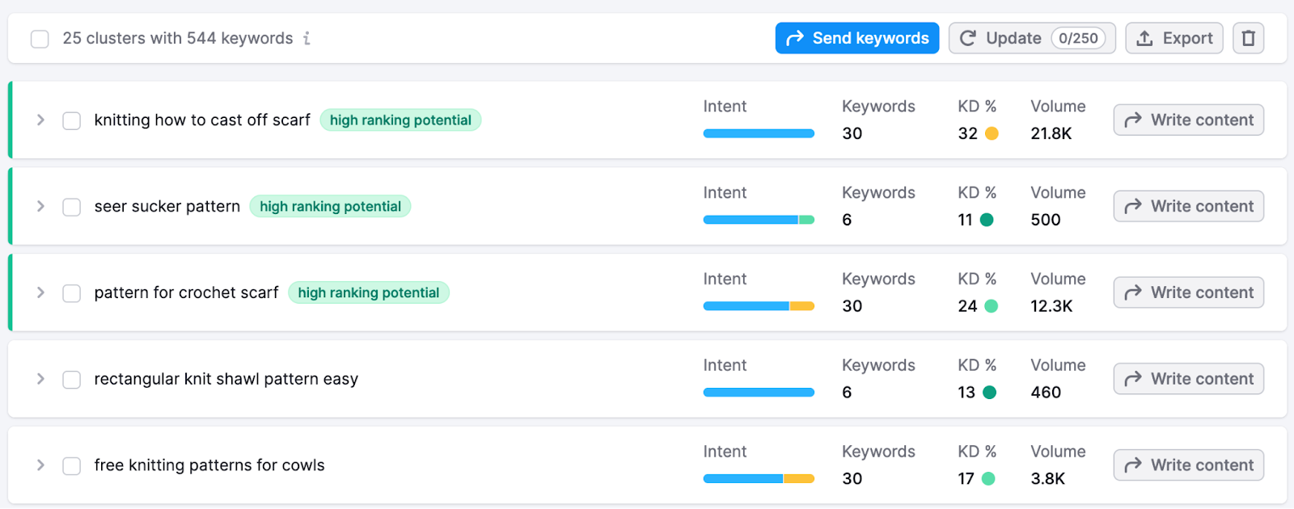This screenshot has width=1294, height=509.
Task: Click the 3.8K volume value
Action: pyautogui.click(x=1048, y=479)
